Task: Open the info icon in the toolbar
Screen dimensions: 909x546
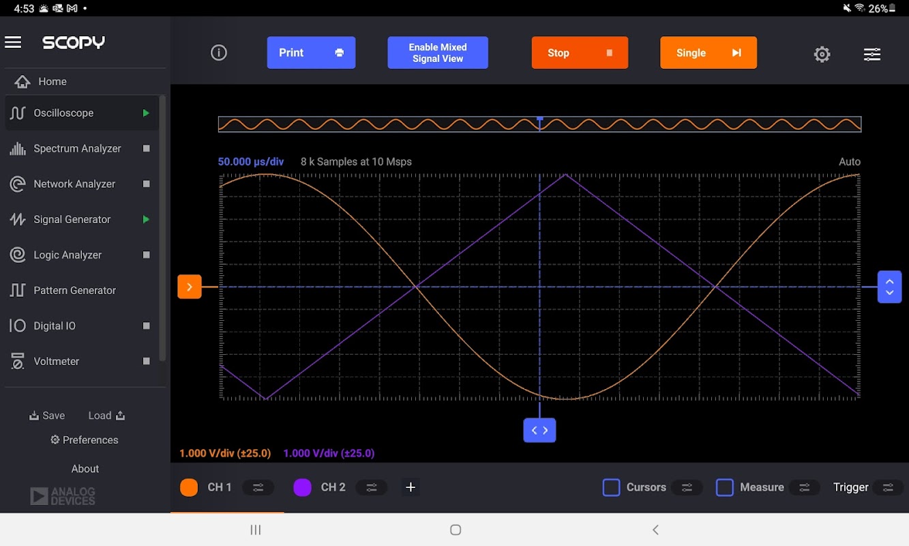Action: [x=219, y=53]
